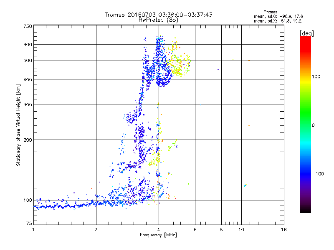Click the x-axis tick label '1'

(x=33, y=230)
